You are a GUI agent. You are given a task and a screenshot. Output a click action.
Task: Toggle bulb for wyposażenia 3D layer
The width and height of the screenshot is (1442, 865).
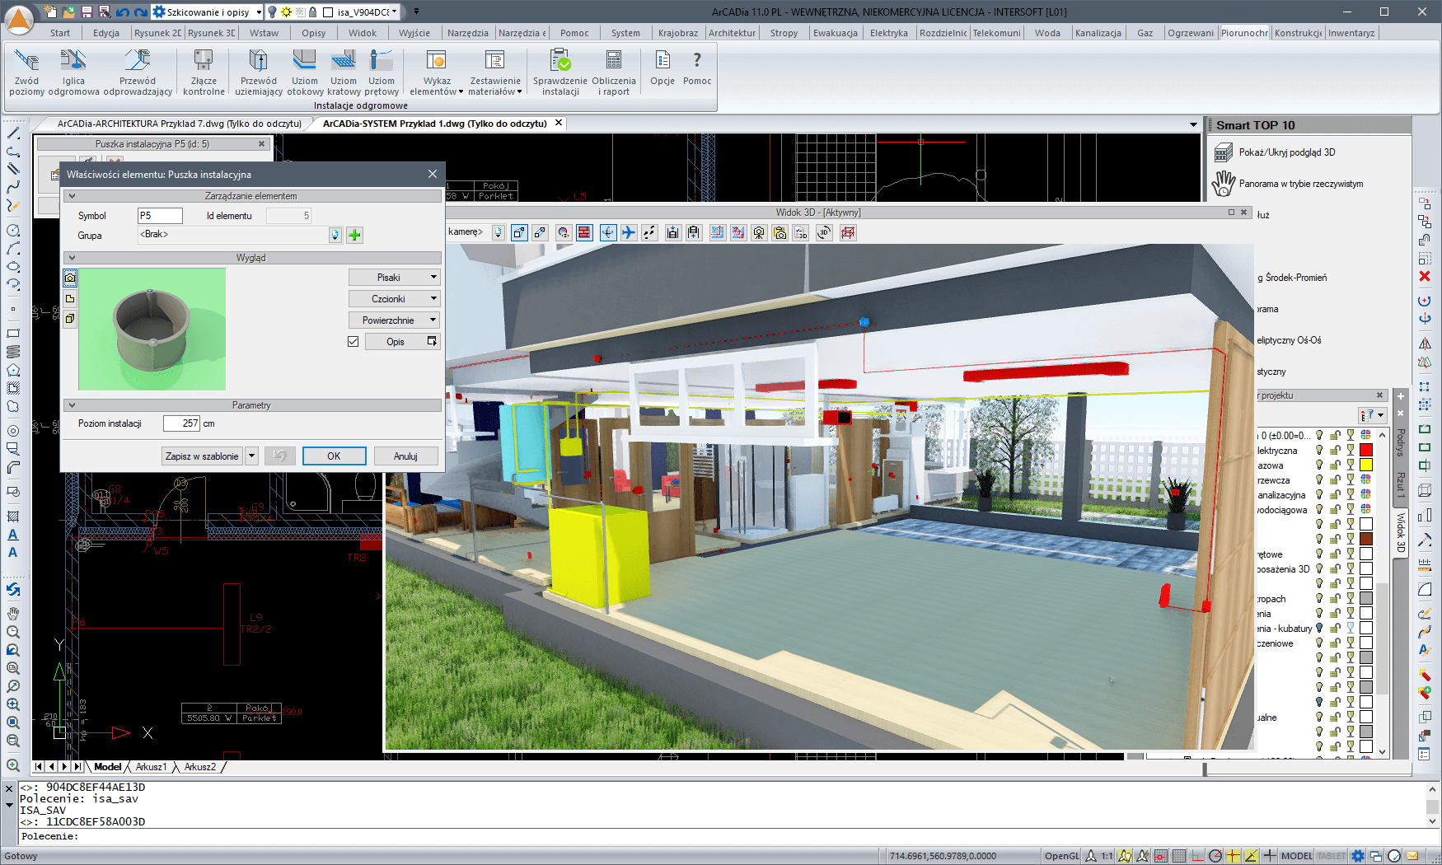pyautogui.click(x=1319, y=568)
